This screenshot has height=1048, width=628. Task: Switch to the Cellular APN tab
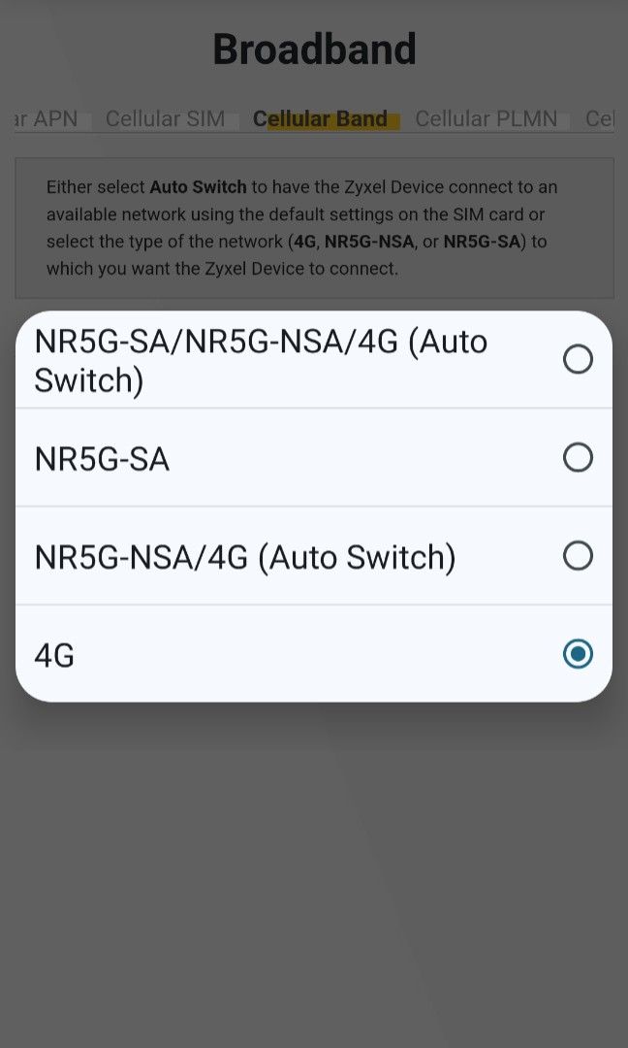[x=48, y=119]
